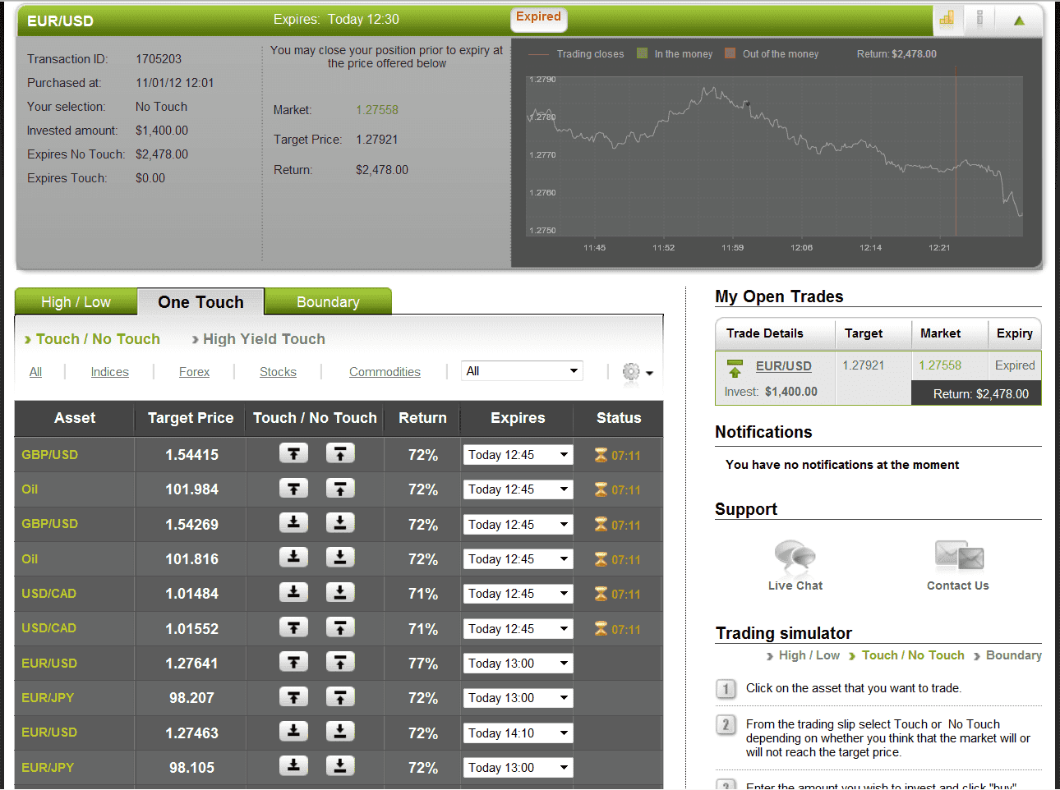Toggle Touch option for EUR/JPY 98.207
Image resolution: width=1060 pixels, height=790 pixels.
(293, 697)
